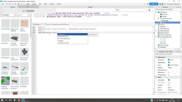Select the Clicking Game toolbox model thumbnail
The height and width of the screenshot is (102, 182).
[x=15, y=38]
